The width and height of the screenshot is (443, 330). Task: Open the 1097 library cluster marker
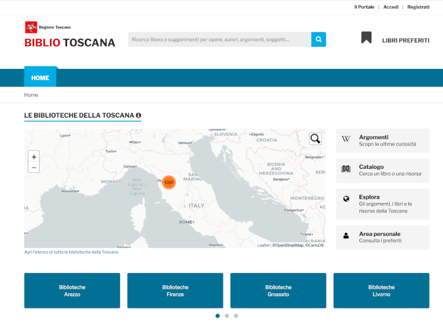[169, 182]
